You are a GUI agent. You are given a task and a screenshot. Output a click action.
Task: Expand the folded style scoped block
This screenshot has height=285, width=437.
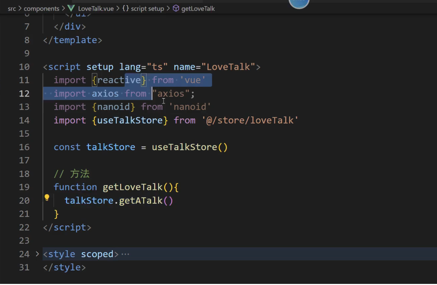tap(37, 254)
